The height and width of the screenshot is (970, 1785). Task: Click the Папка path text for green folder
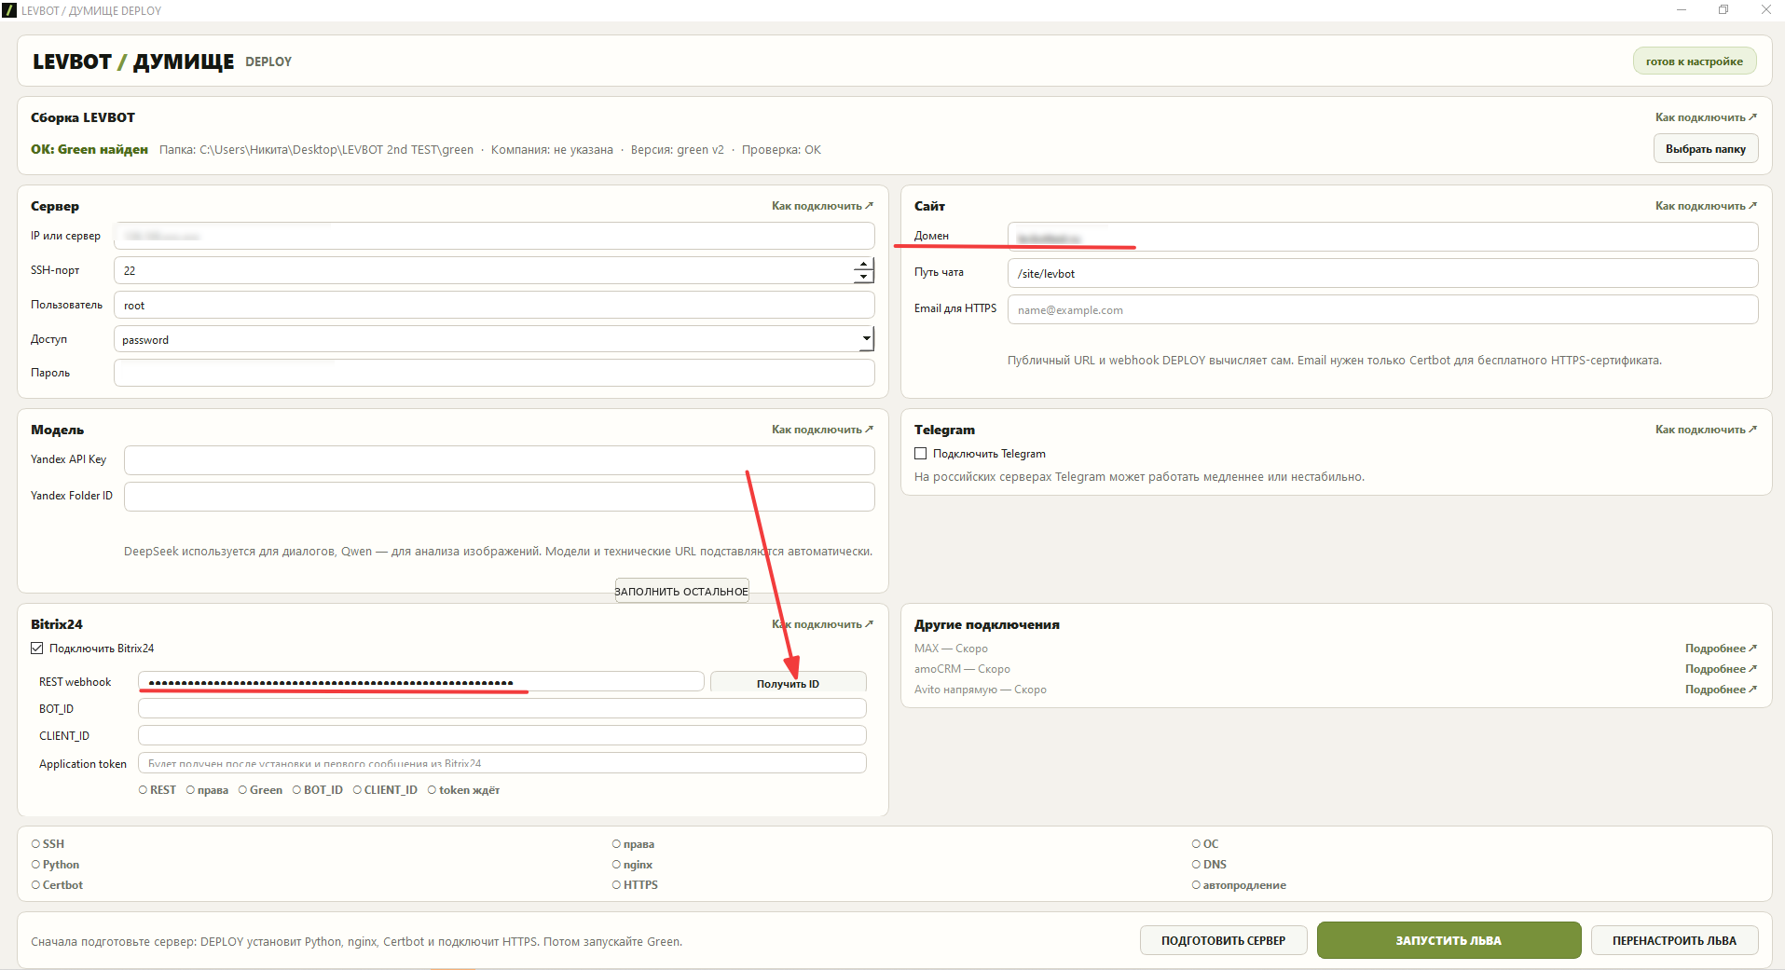tap(316, 150)
